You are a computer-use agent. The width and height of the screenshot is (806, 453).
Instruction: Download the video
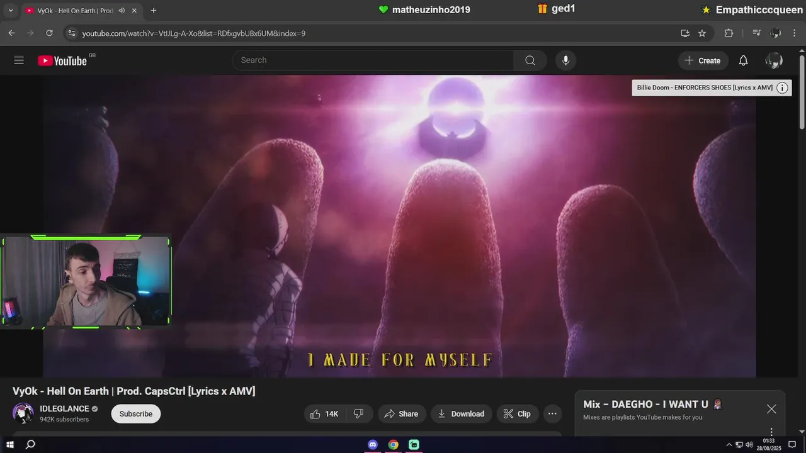tap(461, 413)
